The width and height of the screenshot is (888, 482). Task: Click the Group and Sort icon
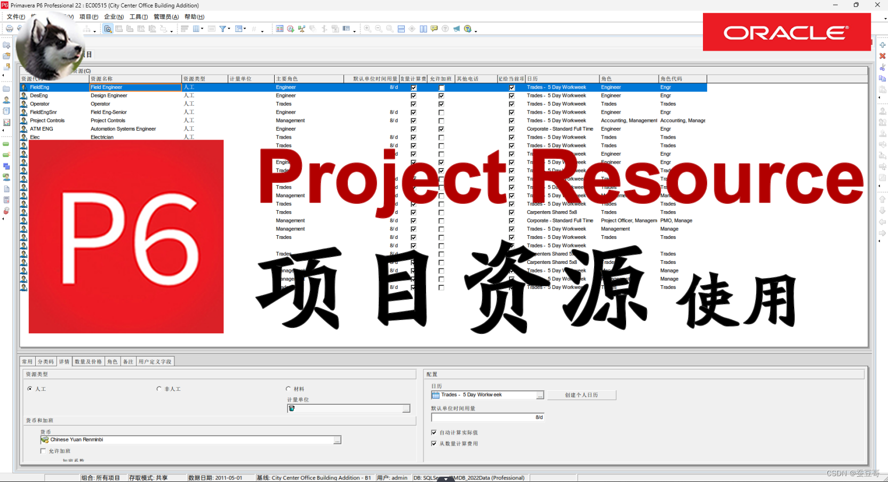tap(238, 29)
